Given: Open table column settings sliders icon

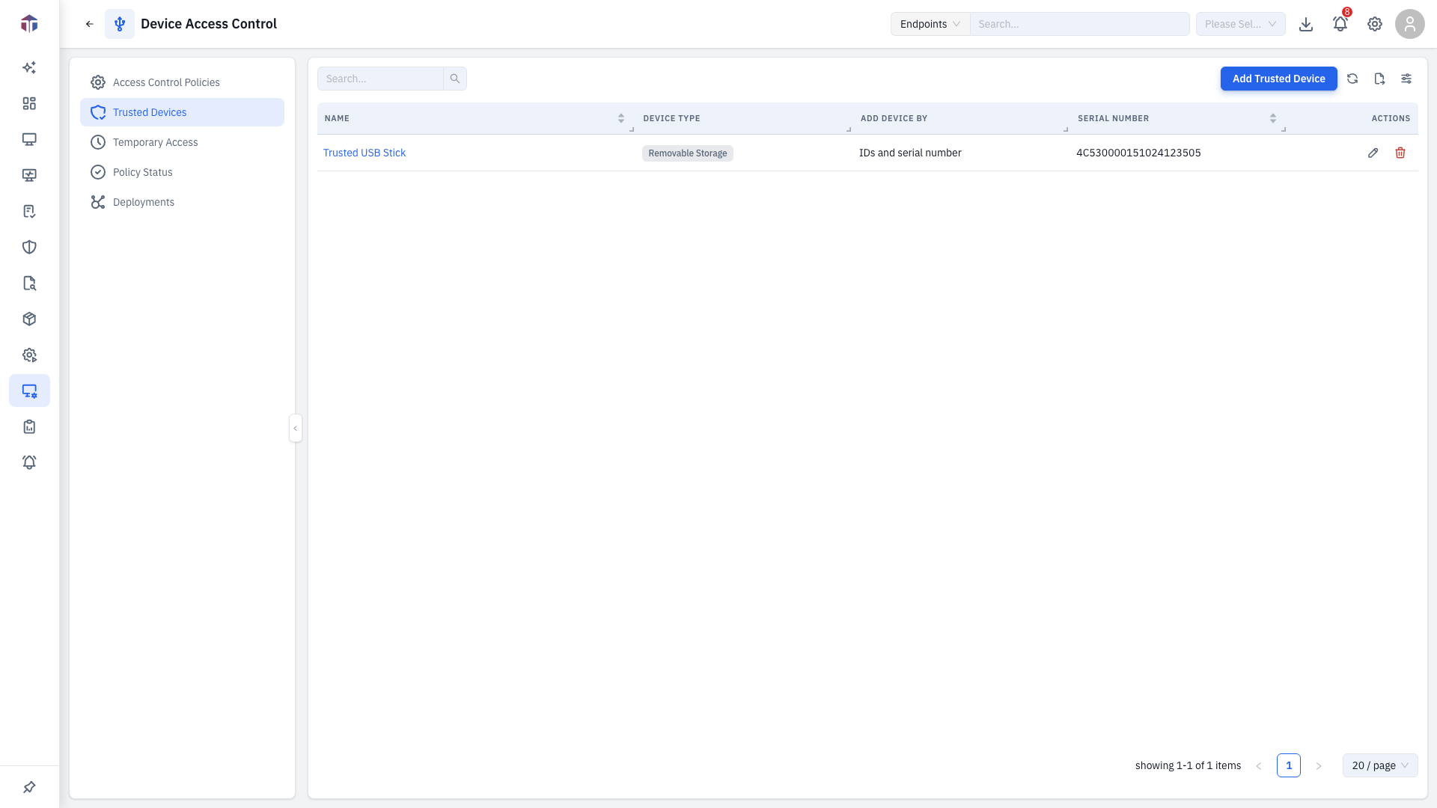Looking at the screenshot, I should pyautogui.click(x=1406, y=79).
